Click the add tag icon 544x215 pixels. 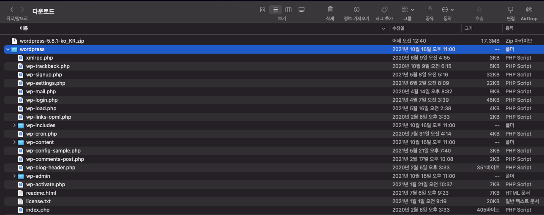point(384,9)
